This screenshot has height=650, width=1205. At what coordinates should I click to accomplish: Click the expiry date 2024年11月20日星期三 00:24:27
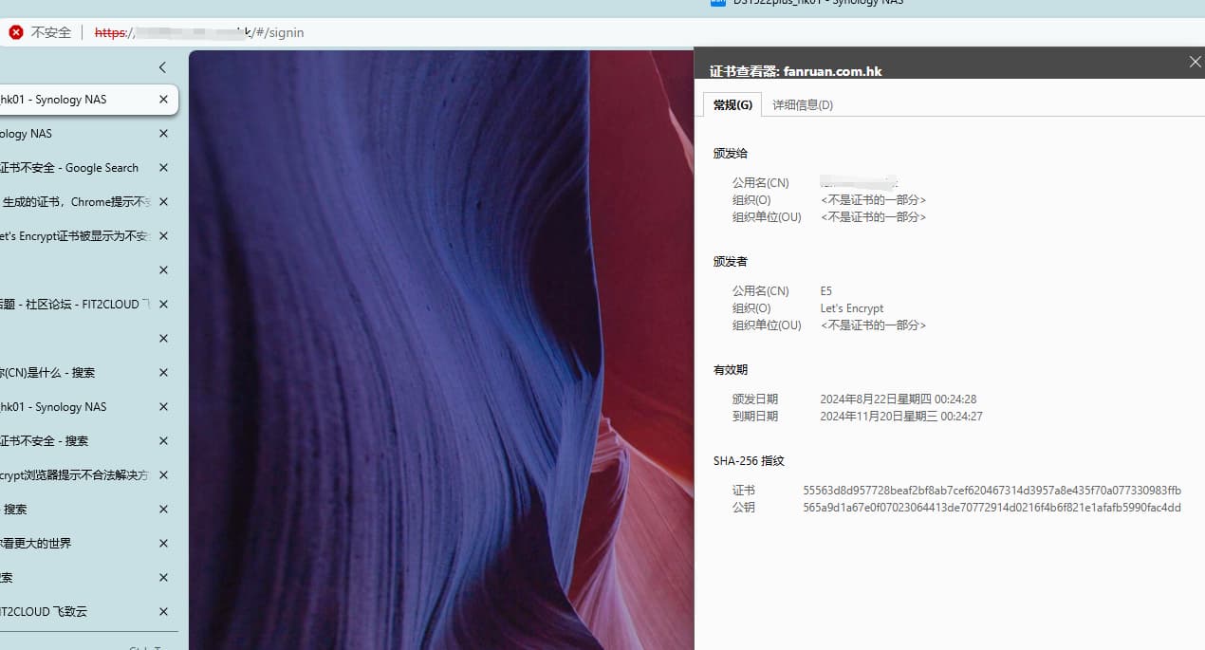click(901, 417)
